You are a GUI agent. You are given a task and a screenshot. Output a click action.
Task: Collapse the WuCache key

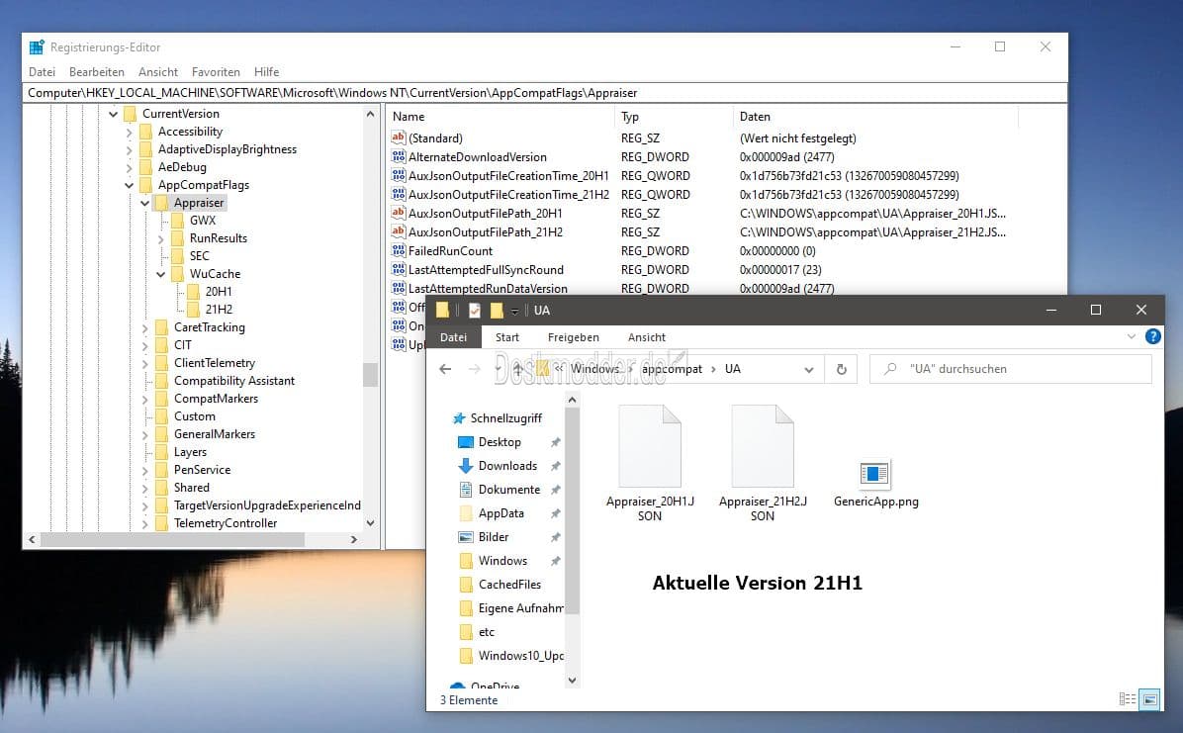[x=160, y=274]
